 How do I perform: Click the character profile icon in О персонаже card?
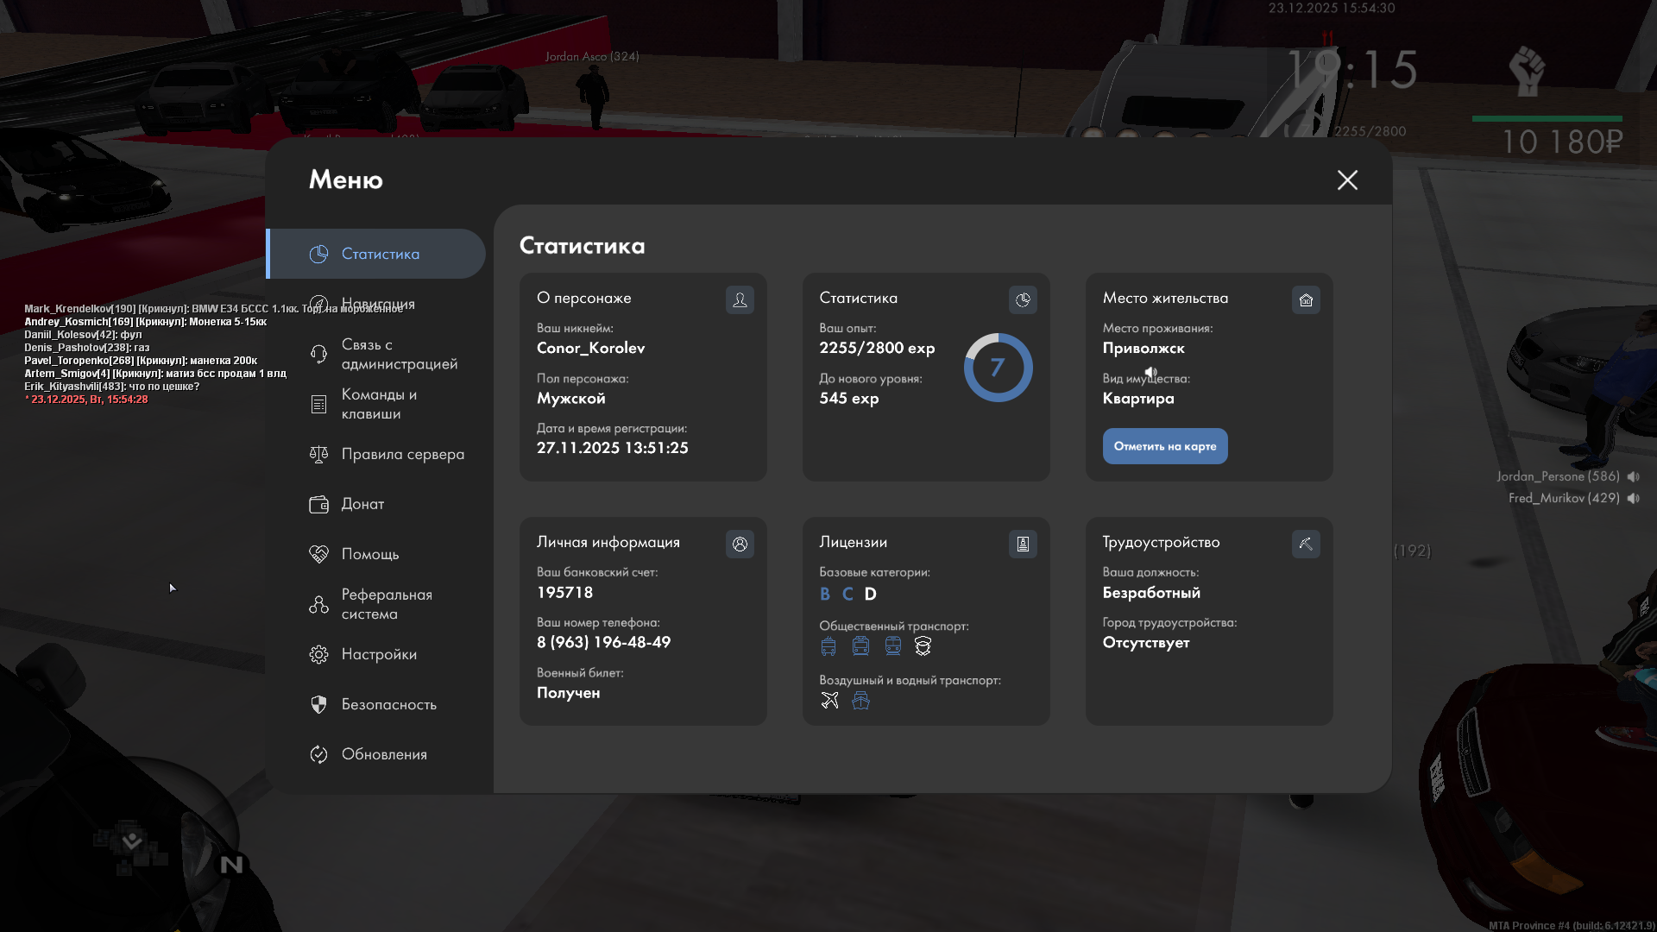pyautogui.click(x=740, y=299)
